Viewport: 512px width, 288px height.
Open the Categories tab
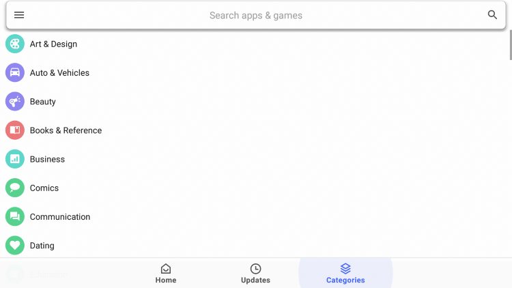coord(345,274)
